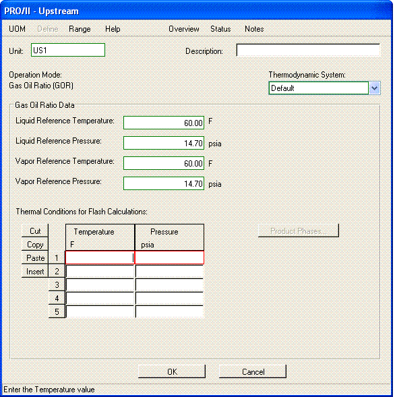Image resolution: width=395 pixels, height=397 pixels.
Task: Open the Notes menu item
Action: [254, 29]
